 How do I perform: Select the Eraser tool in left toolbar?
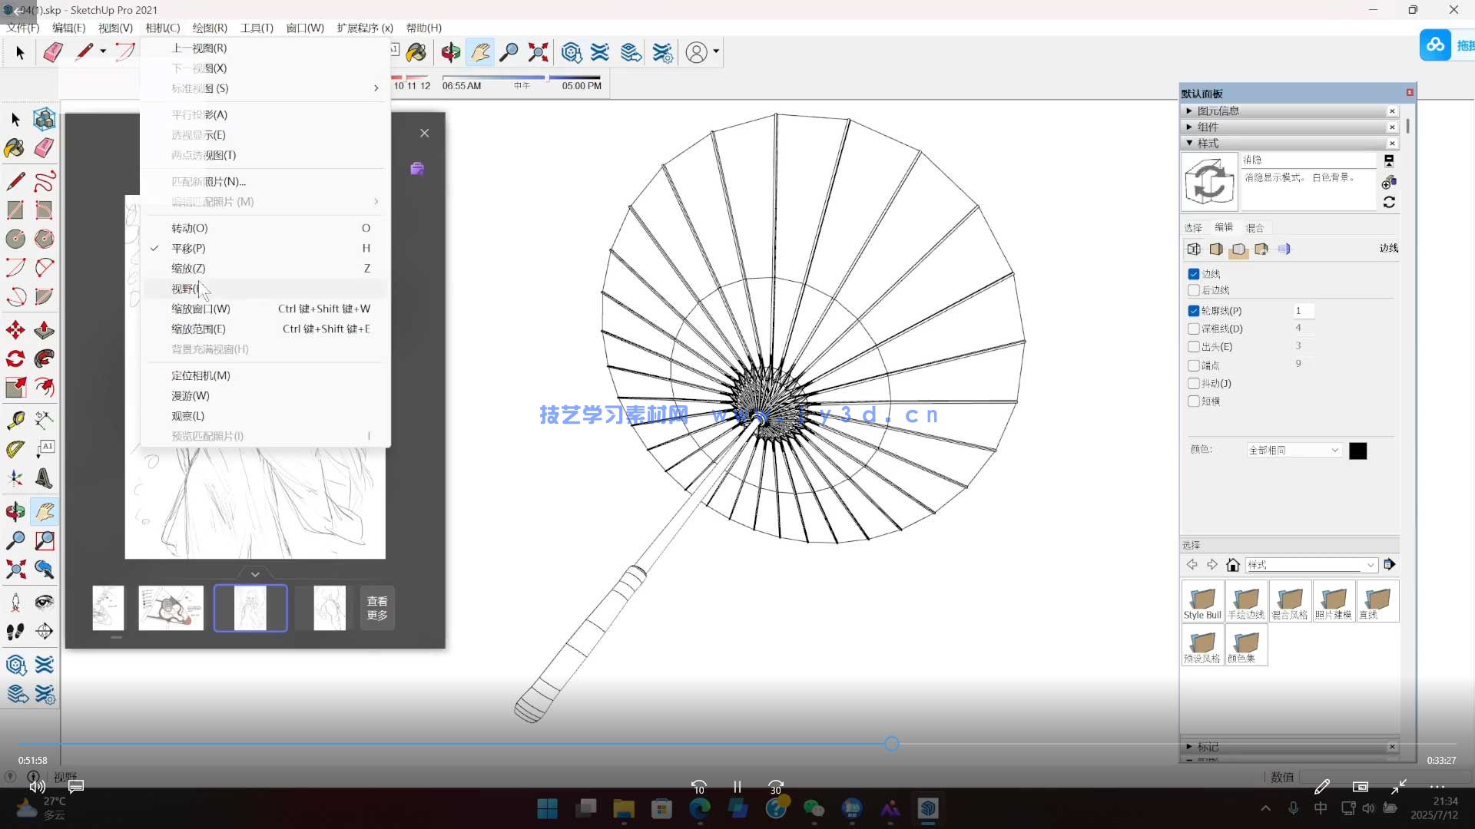click(x=45, y=148)
